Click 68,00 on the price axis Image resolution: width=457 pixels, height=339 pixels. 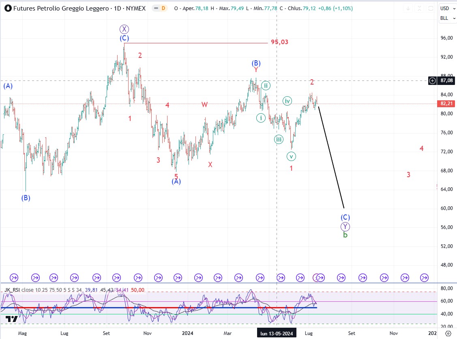447,170
